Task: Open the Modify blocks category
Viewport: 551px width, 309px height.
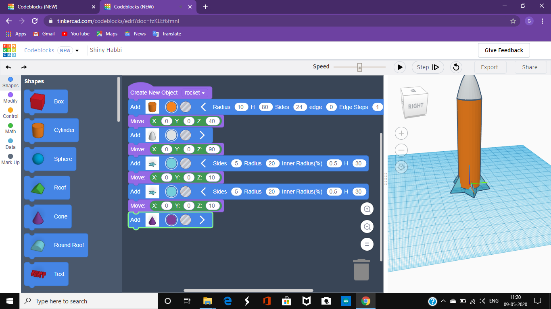Action: point(10,98)
